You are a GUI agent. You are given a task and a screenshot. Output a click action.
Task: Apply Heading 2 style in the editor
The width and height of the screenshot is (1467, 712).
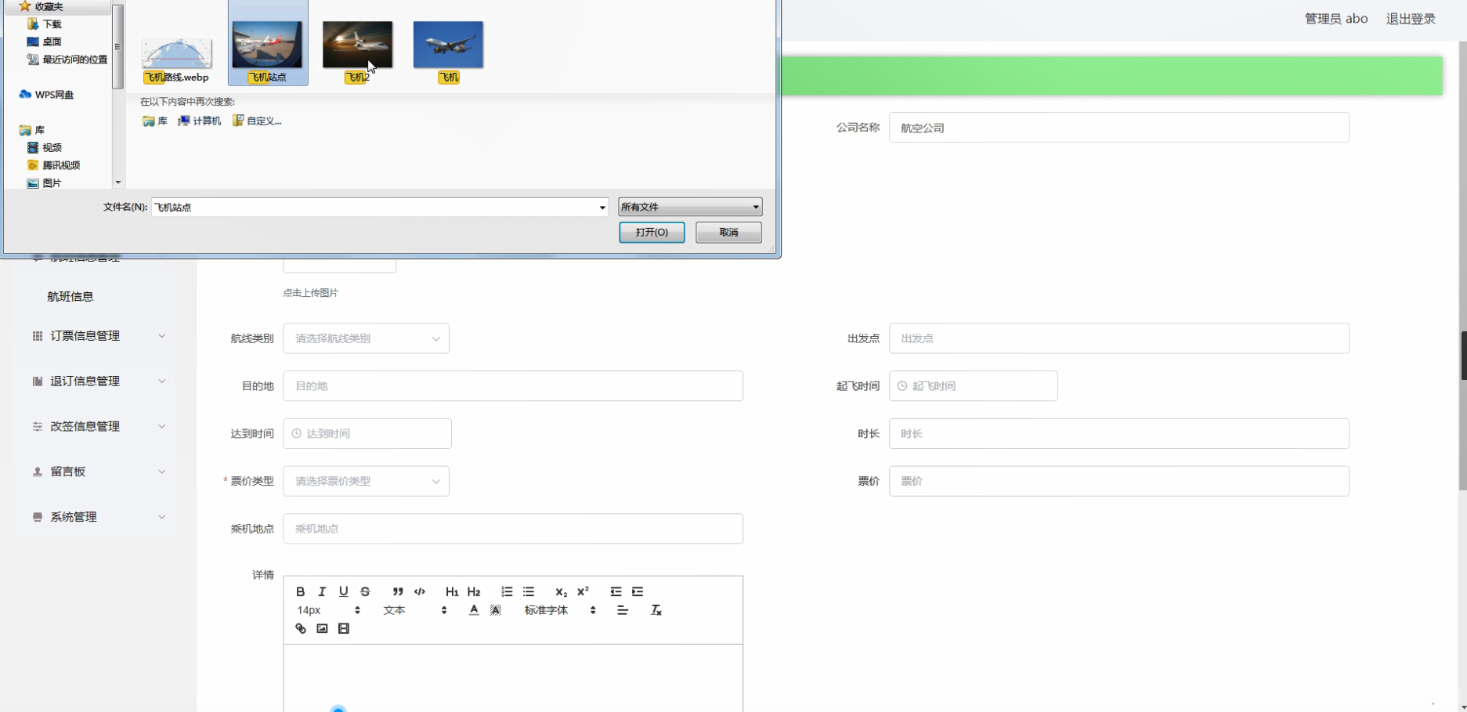(x=474, y=591)
